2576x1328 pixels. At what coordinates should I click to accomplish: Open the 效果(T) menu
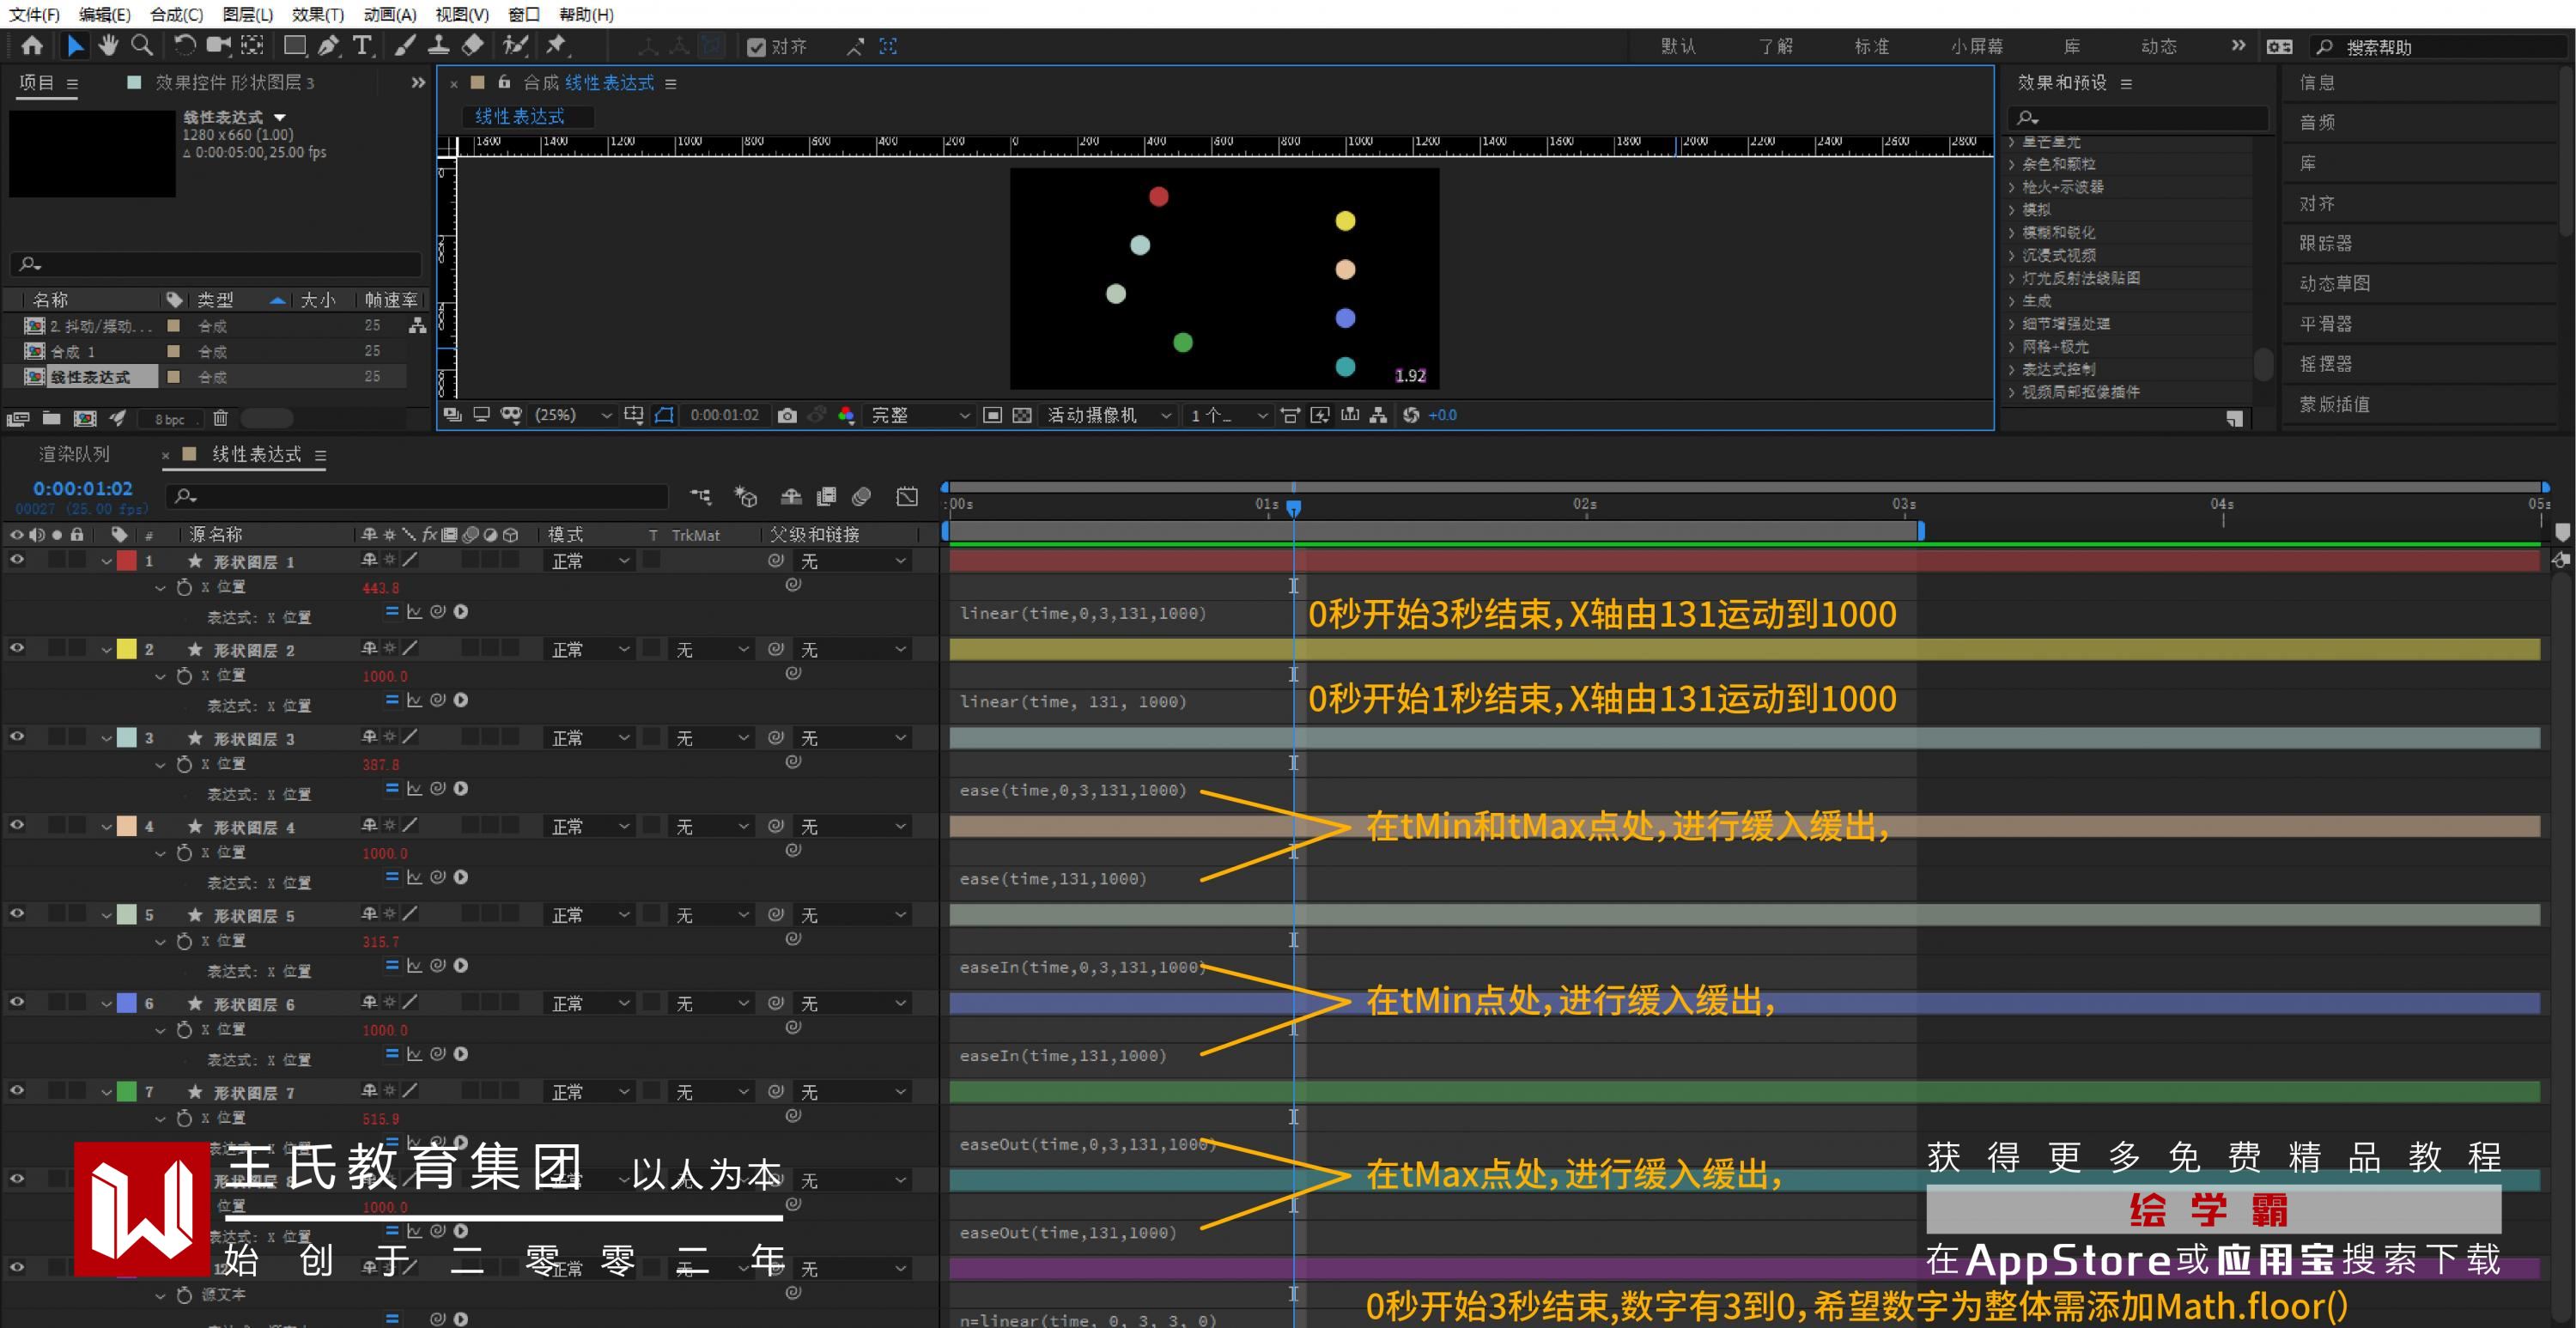tap(317, 14)
